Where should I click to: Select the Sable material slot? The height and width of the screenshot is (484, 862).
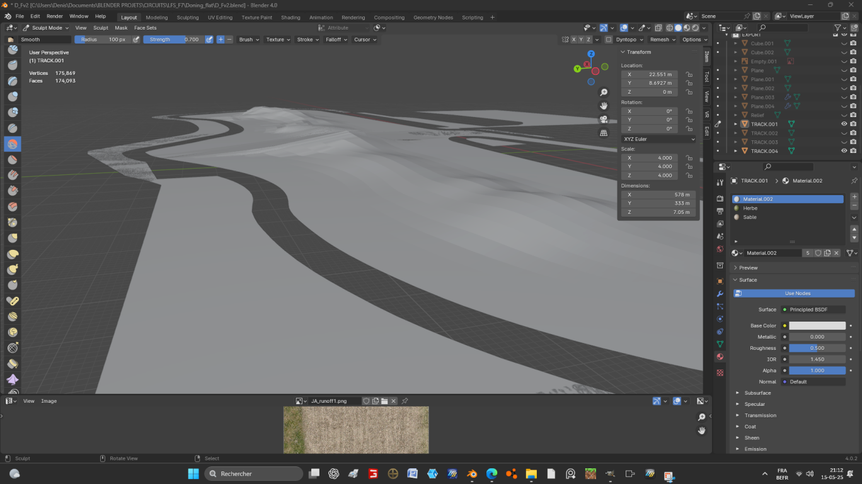pyautogui.click(x=788, y=217)
